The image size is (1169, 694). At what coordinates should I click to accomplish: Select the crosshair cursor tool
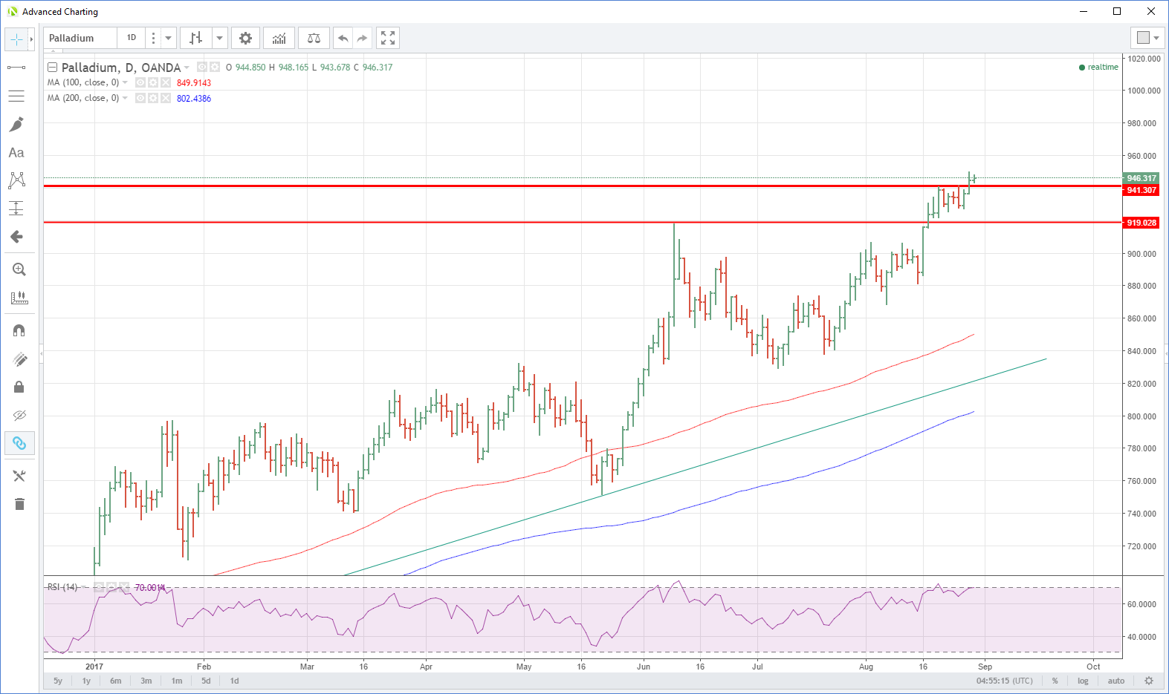point(16,39)
